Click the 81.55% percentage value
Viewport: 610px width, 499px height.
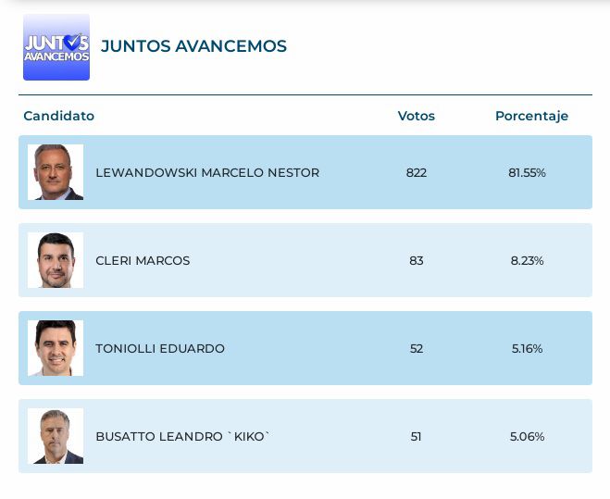[527, 172]
